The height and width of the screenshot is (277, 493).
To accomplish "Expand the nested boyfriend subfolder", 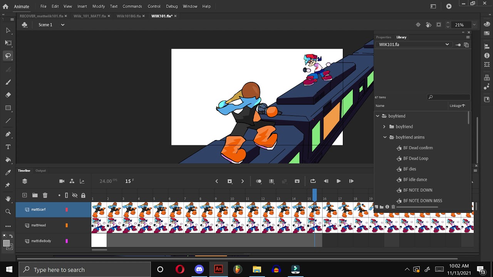I will pos(384,127).
